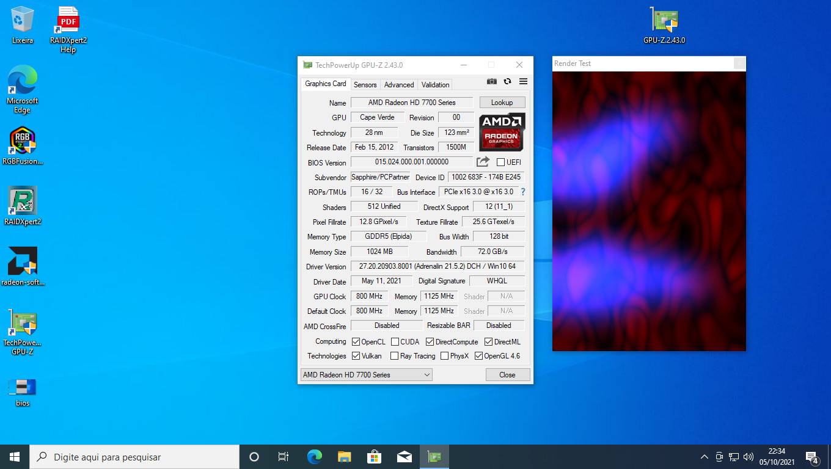Click the Shaders value 512 Unified
The image size is (831, 469).
pyautogui.click(x=384, y=206)
